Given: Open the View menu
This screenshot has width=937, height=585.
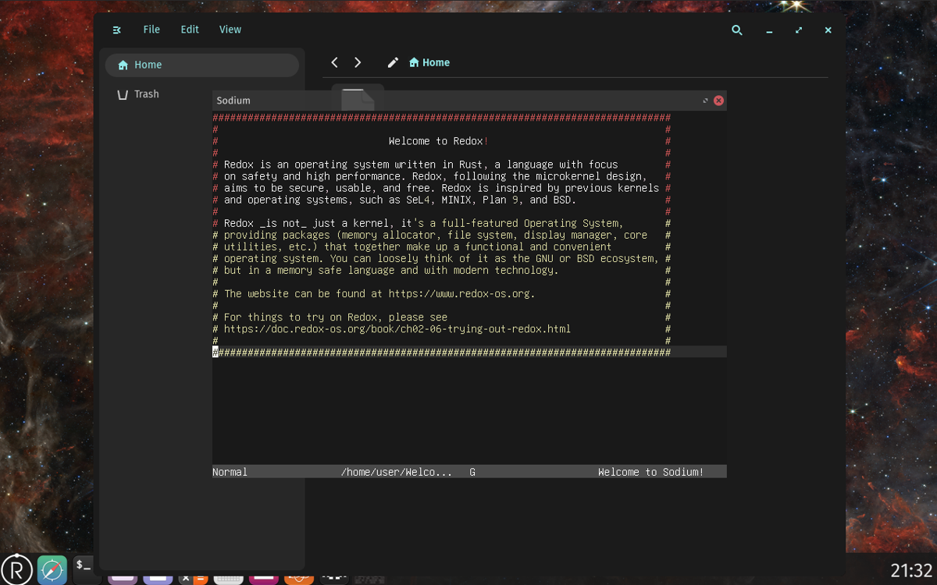Looking at the screenshot, I should pyautogui.click(x=230, y=30).
